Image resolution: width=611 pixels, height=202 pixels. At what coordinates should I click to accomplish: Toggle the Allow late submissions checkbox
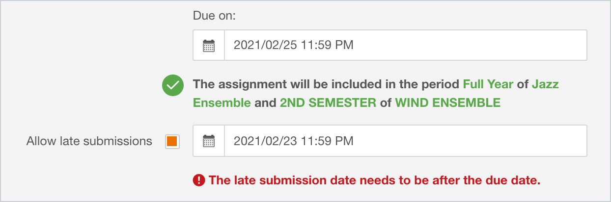tap(172, 141)
